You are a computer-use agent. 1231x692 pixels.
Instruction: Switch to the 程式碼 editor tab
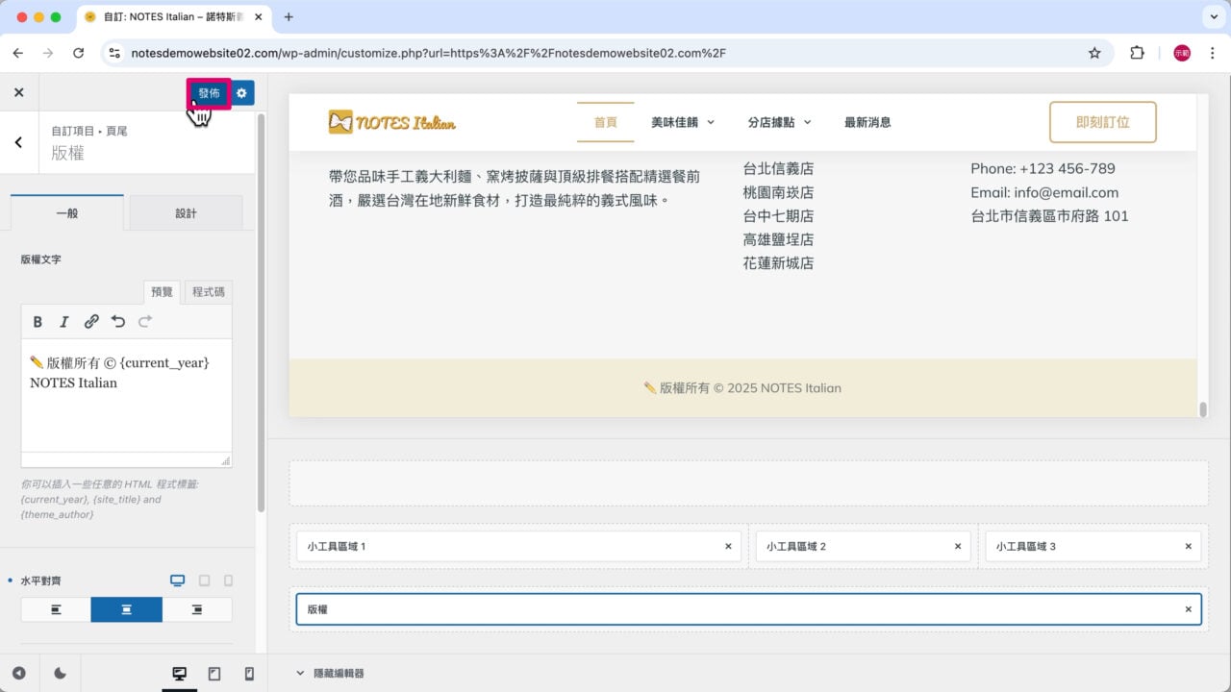click(x=207, y=291)
